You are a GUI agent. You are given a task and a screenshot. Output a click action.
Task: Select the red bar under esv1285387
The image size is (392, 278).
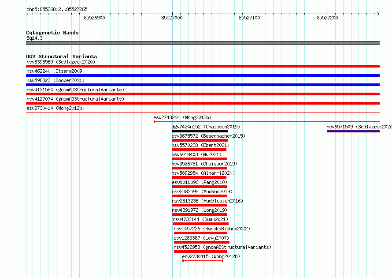coord(202,242)
